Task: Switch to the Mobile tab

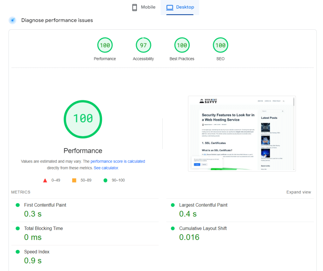Action: [144, 7]
